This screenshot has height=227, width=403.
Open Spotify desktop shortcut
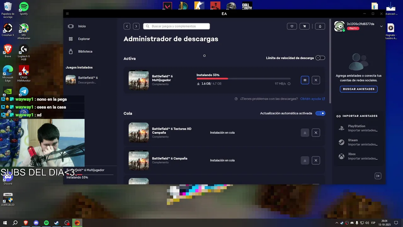[x=24, y=9]
